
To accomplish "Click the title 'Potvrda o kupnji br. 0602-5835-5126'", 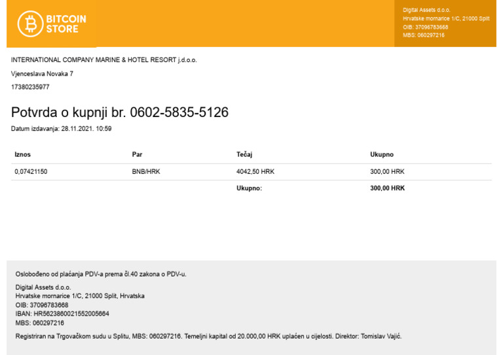I will click(120, 112).
